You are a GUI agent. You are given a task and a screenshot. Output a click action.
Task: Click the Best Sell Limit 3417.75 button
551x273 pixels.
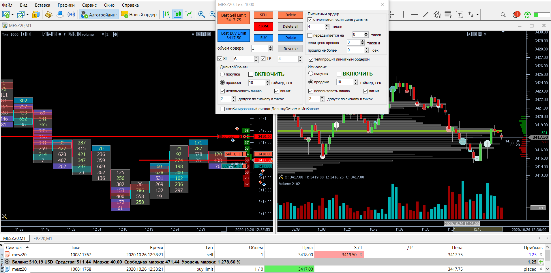pos(234,18)
